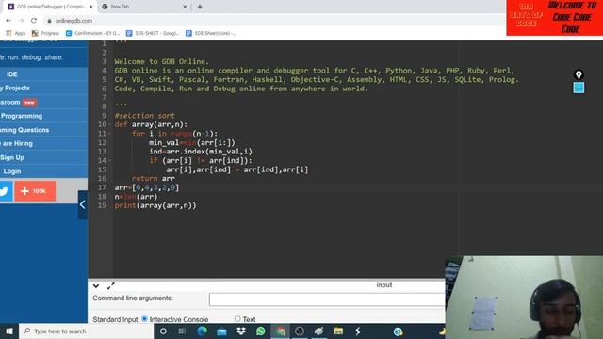Open the Windows Start menu

9,331
